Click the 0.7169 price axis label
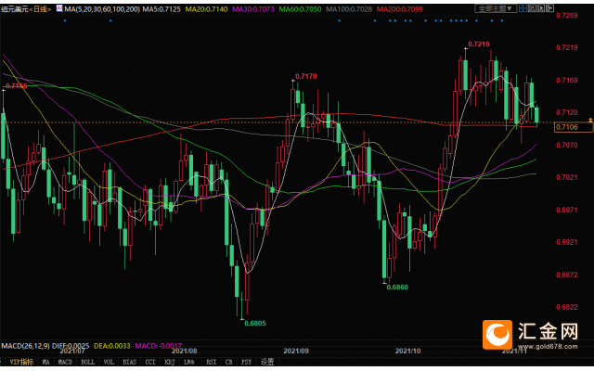Screen dimensions: 594x371 click(x=567, y=80)
